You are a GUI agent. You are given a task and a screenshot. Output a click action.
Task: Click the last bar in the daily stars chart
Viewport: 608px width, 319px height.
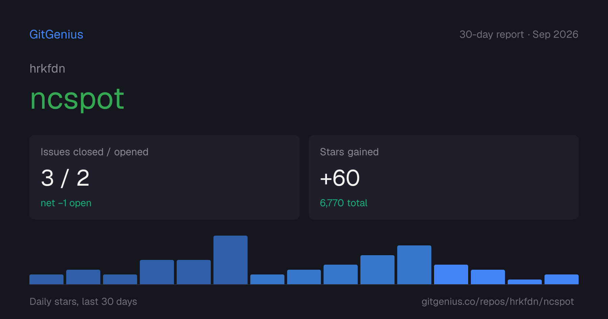(561, 279)
